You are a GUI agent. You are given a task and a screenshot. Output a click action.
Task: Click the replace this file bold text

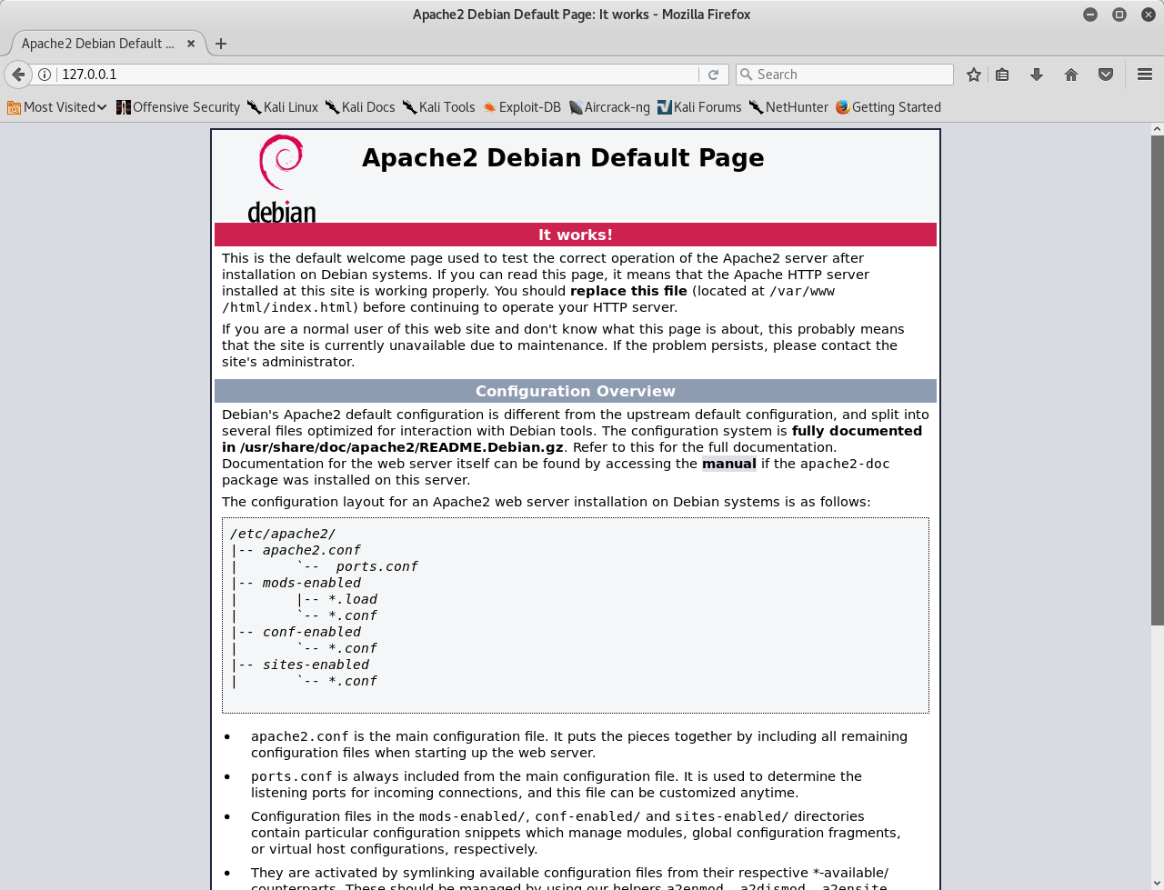tap(628, 291)
